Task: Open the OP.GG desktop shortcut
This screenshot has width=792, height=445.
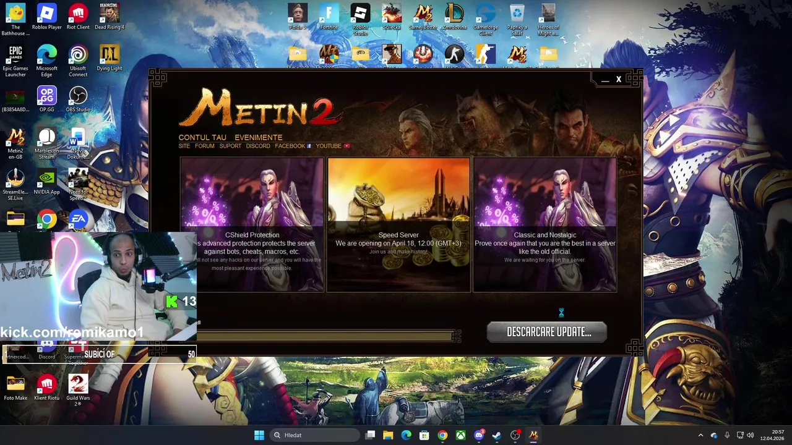Action: click(x=47, y=100)
